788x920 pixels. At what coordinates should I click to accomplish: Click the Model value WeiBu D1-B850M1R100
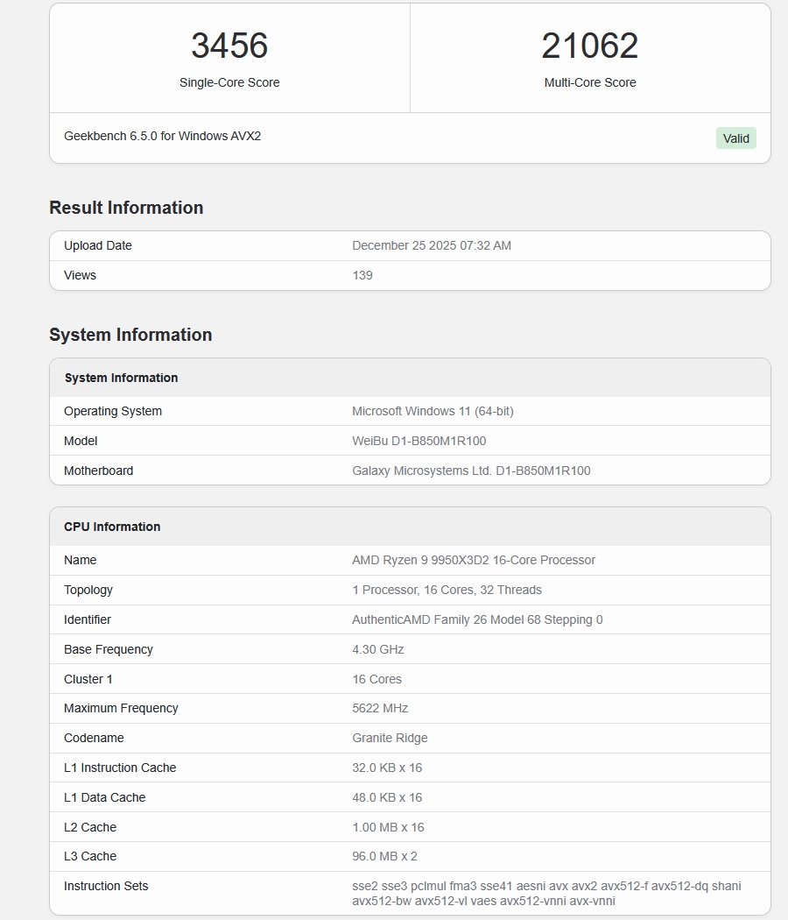[419, 441]
